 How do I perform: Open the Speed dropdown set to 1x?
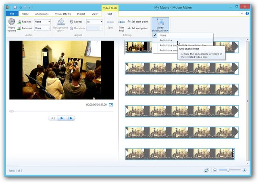pos(94,22)
